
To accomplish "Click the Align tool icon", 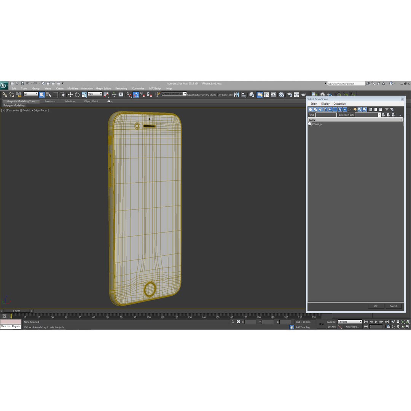I will pos(244,95).
